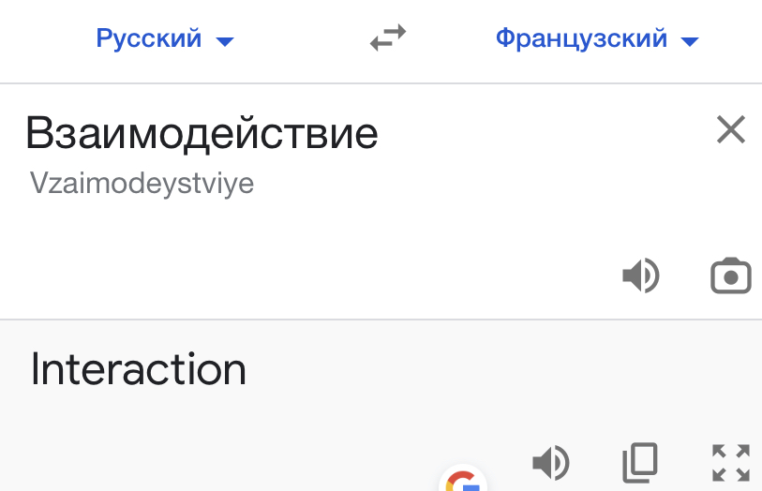This screenshot has height=491, width=762.
Task: Open the Русский source language selector
Action: (149, 39)
